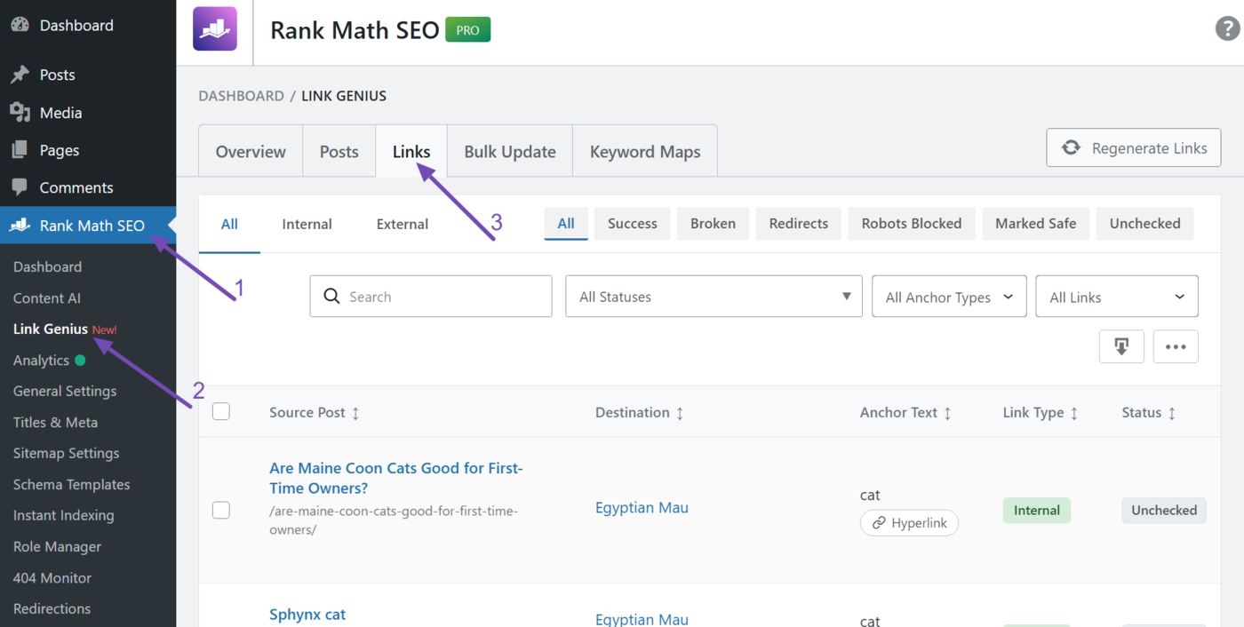Filter links by Marked Safe
The height and width of the screenshot is (627, 1244).
point(1035,223)
